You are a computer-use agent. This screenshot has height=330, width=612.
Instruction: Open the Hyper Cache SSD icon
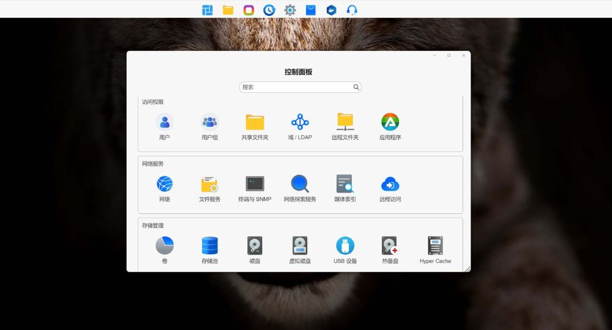tap(435, 246)
